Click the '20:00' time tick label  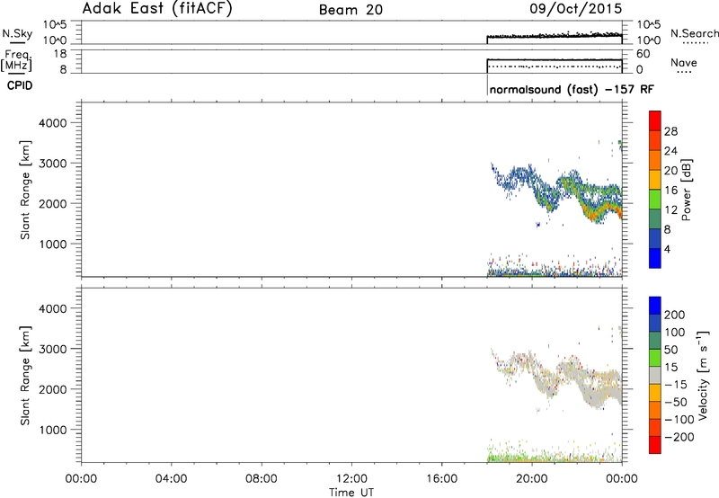point(532,479)
